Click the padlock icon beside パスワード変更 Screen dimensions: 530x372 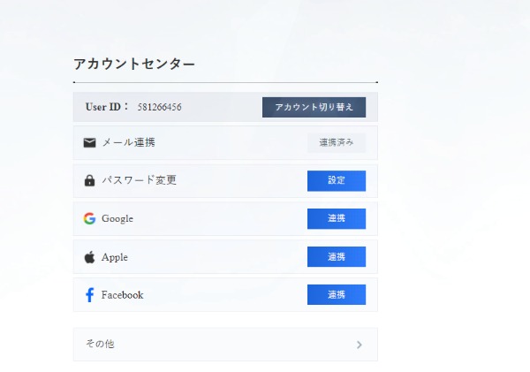[x=89, y=180]
